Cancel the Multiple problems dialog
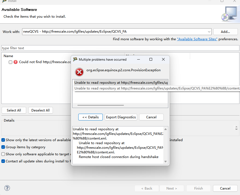Image resolution: width=240 pixels, height=195 pixels. (x=151, y=117)
